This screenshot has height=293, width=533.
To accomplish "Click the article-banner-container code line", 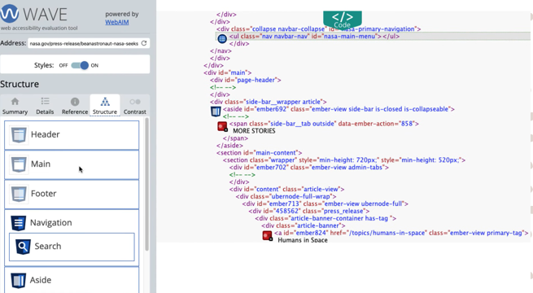I will (x=325, y=219).
